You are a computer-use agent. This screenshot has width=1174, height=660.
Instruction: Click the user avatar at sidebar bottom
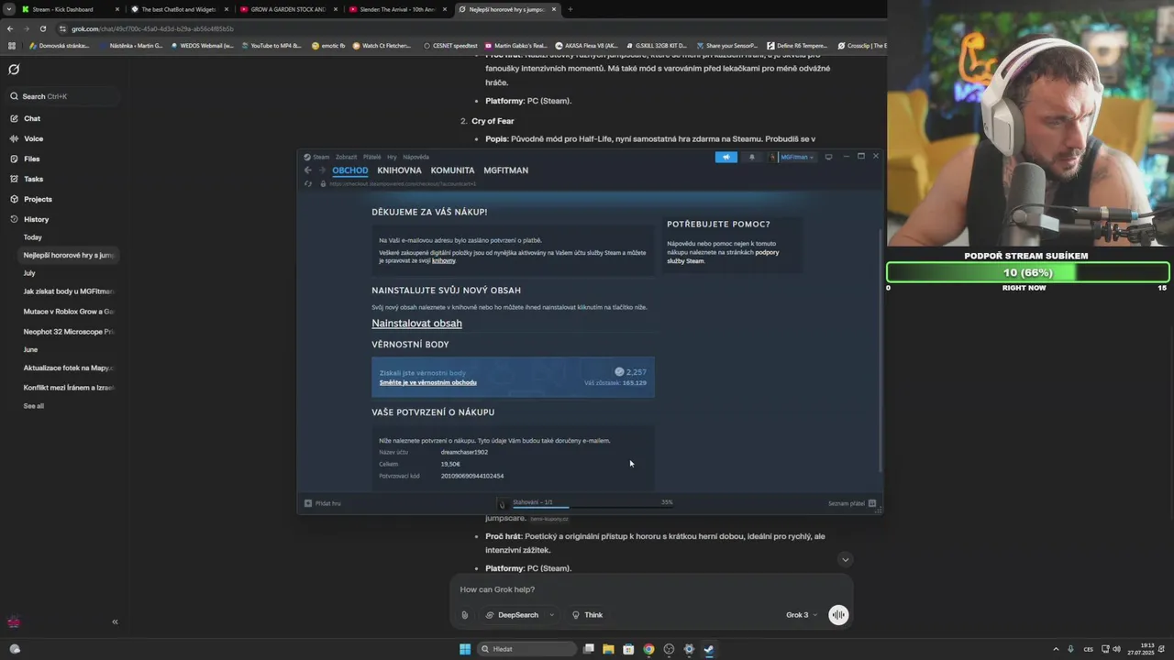pyautogui.click(x=14, y=621)
